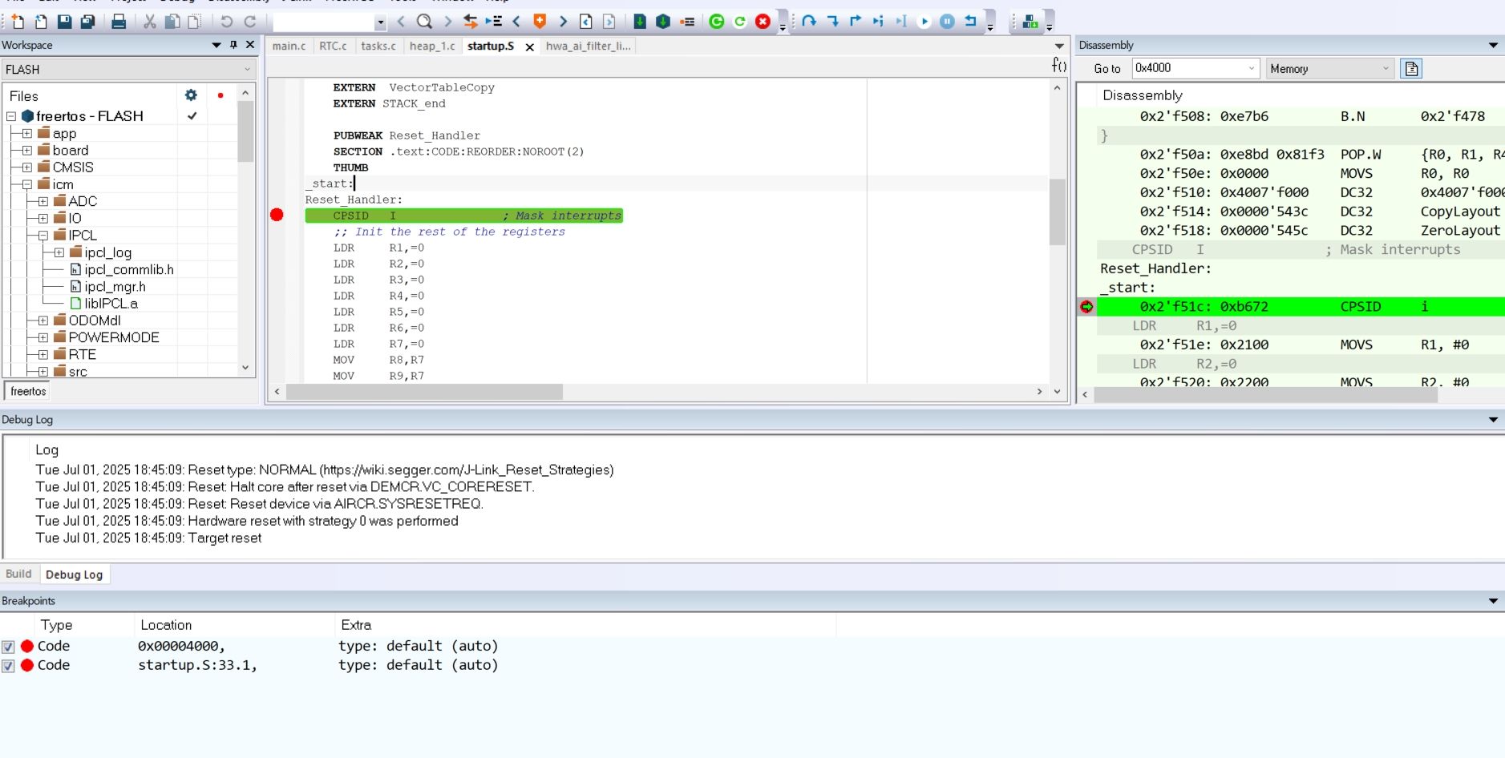Expand the CMSIS folder
Viewport: 1505px width, 758px height.
point(27,167)
